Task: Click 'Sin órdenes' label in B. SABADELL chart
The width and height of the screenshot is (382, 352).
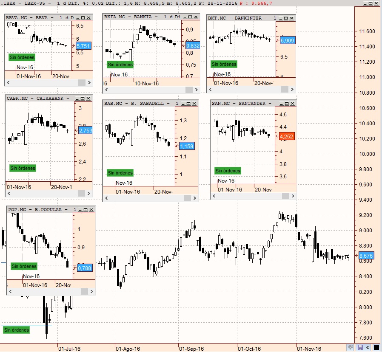Action: click(x=120, y=173)
